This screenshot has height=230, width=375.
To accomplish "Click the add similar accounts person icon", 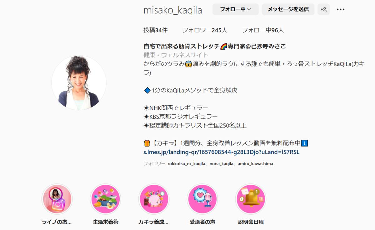I will pos(323,9).
